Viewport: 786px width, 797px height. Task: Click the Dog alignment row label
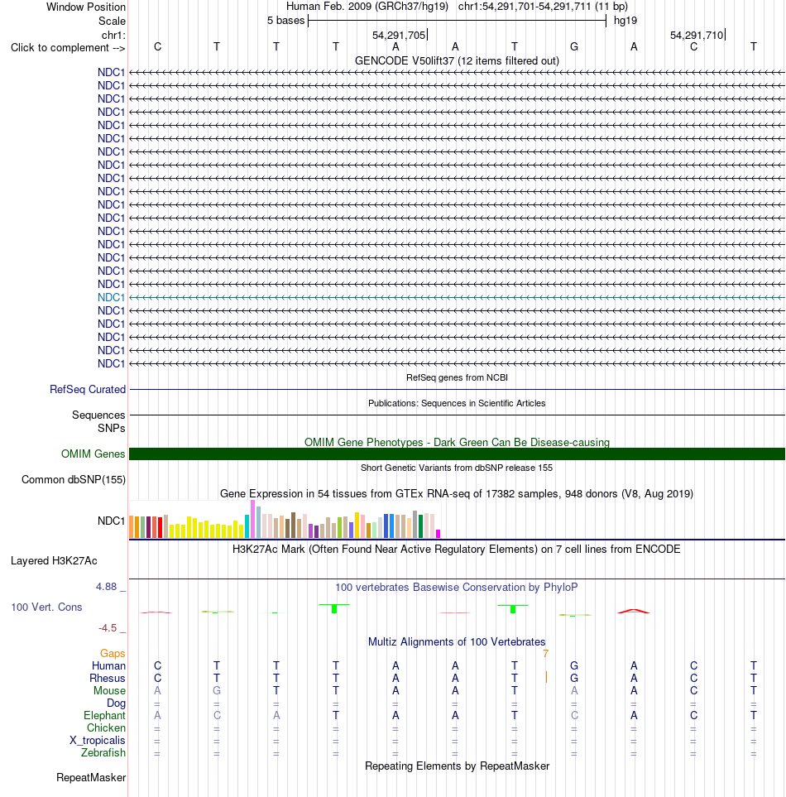[x=116, y=703]
